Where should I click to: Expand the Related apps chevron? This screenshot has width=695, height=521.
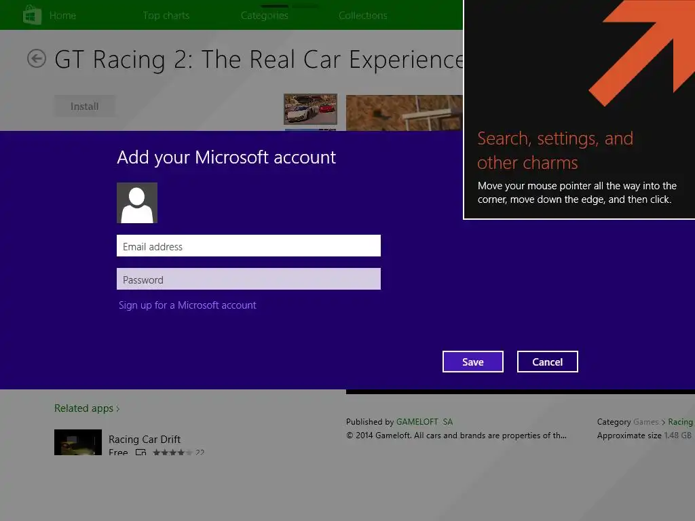point(118,409)
